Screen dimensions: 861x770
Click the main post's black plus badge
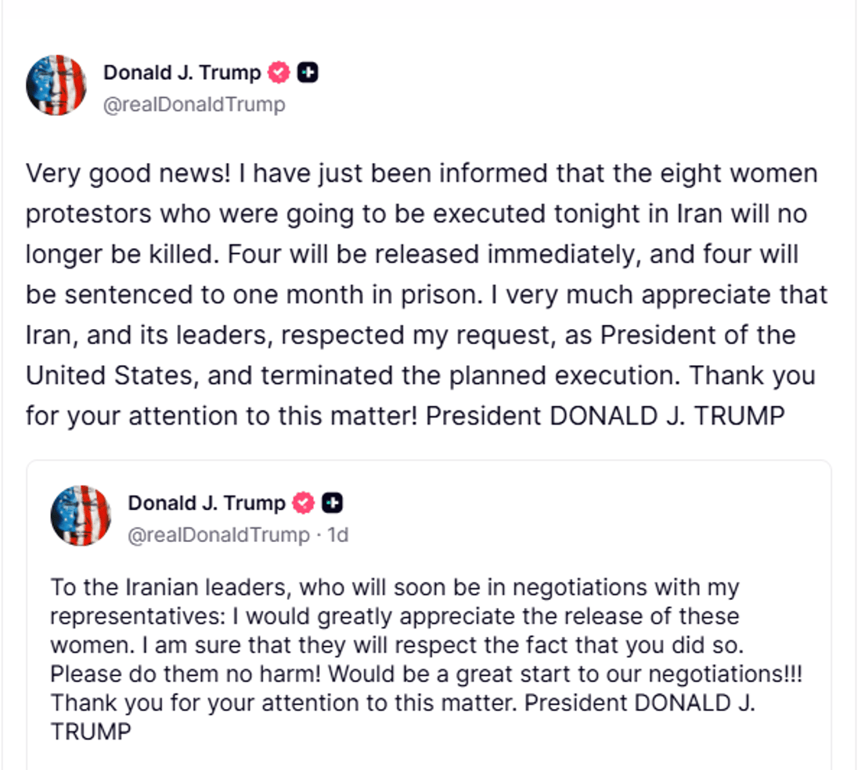(308, 73)
